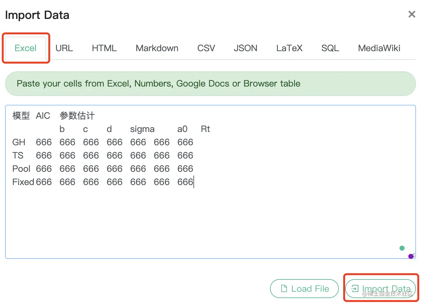Switch to the URL import tab
Screen dimensions: 421x305
64,48
